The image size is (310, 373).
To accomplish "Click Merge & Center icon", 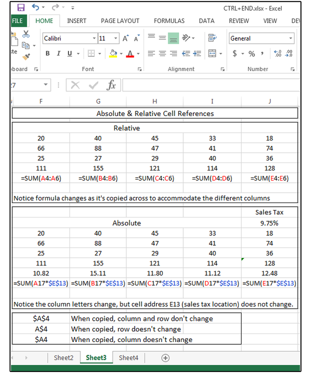I will coord(212,53).
